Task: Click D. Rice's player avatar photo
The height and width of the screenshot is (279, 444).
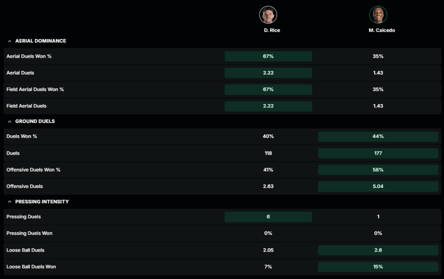Action: (268, 15)
